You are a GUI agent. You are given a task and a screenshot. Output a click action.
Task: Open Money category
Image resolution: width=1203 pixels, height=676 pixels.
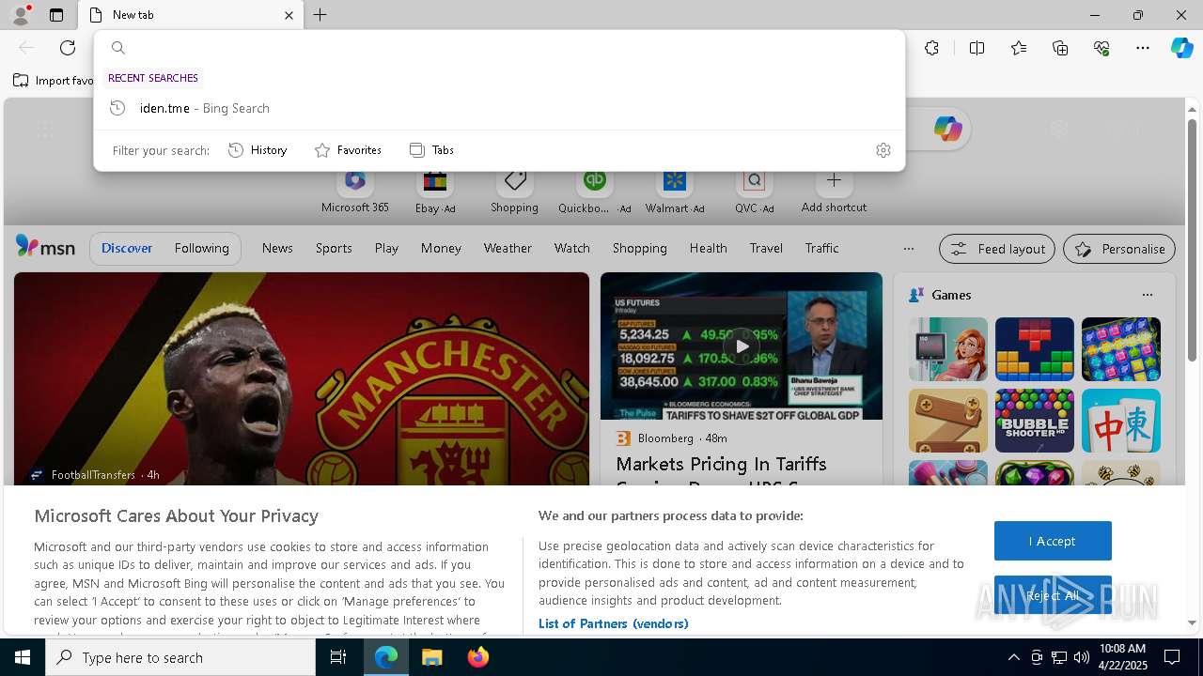point(441,248)
